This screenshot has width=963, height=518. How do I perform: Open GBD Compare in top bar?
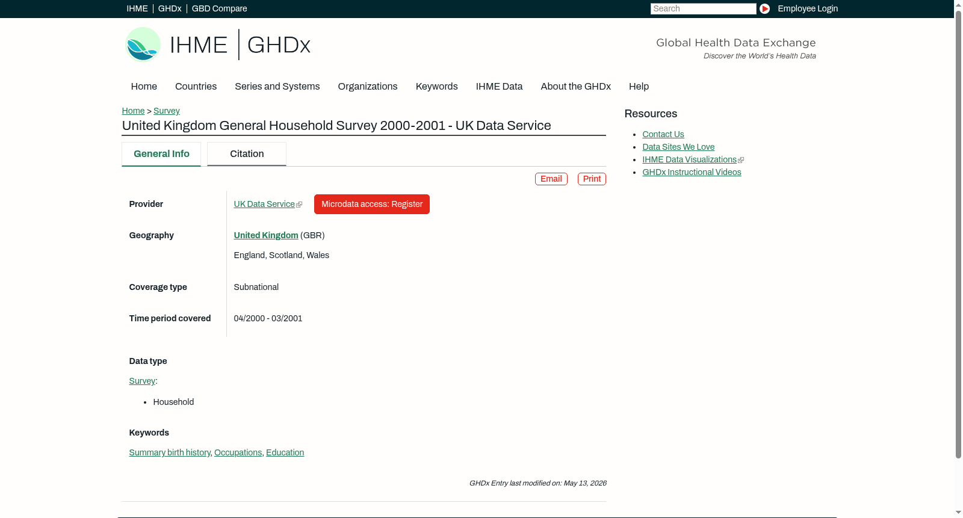click(x=220, y=8)
